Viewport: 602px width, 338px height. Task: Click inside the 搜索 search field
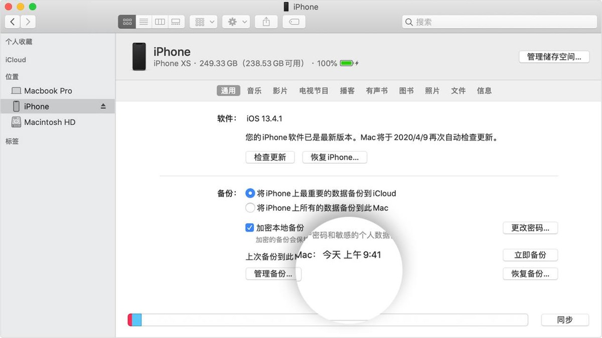pos(499,22)
